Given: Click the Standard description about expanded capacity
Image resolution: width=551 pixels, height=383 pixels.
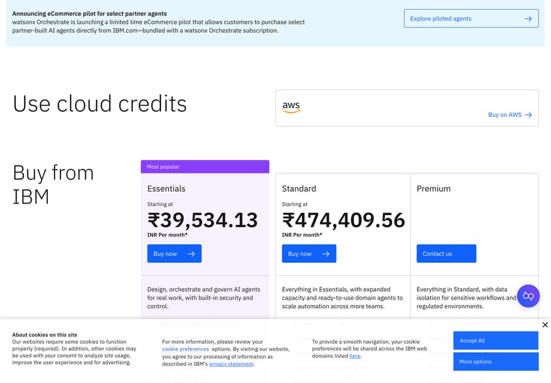Looking at the screenshot, I should 342,298.
